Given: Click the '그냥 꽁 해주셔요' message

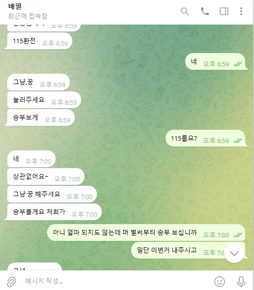Looking at the screenshot, I should pyautogui.click(x=52, y=194).
